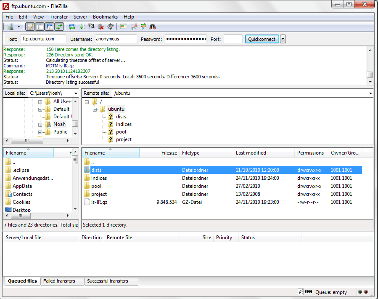Viewport: 378px width, 299px height.
Task: Expand All Users folder in local tree
Action: tap(40, 102)
